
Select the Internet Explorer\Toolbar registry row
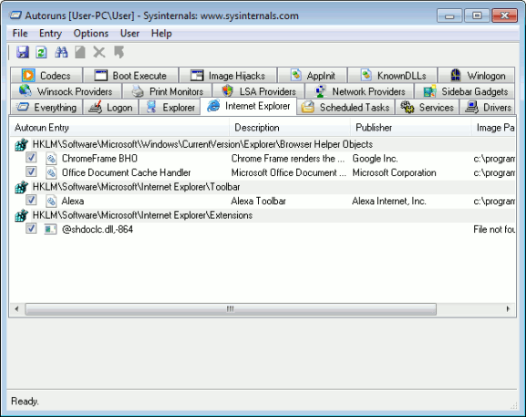click(263, 187)
